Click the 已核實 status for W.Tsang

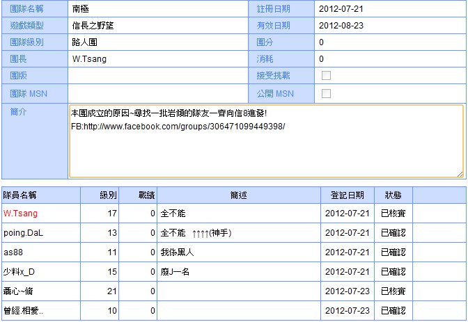[393, 214]
